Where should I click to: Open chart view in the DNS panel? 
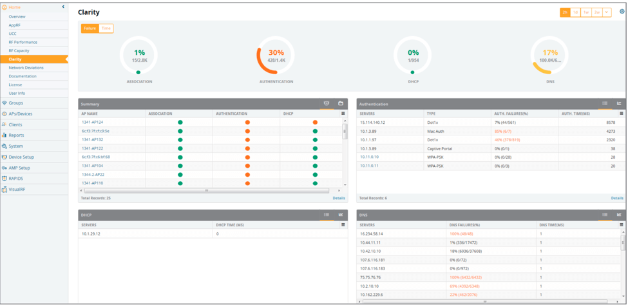coord(619,215)
